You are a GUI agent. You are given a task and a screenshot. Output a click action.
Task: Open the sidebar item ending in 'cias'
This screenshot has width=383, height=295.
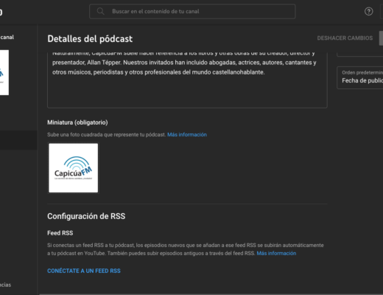click(x=5, y=285)
